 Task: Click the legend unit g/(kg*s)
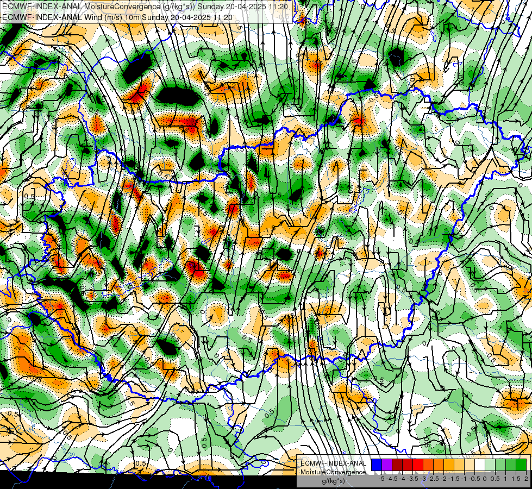tap(333, 481)
